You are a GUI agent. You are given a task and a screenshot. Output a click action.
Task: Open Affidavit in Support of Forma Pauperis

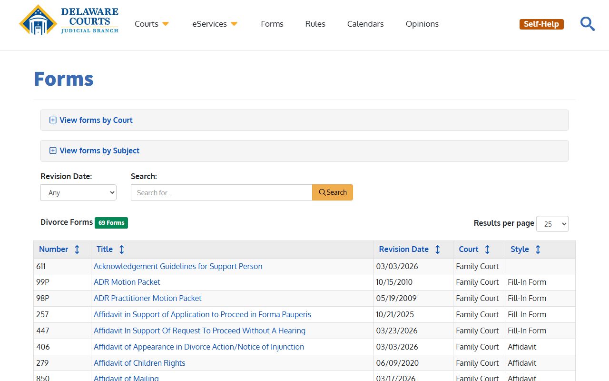202,314
